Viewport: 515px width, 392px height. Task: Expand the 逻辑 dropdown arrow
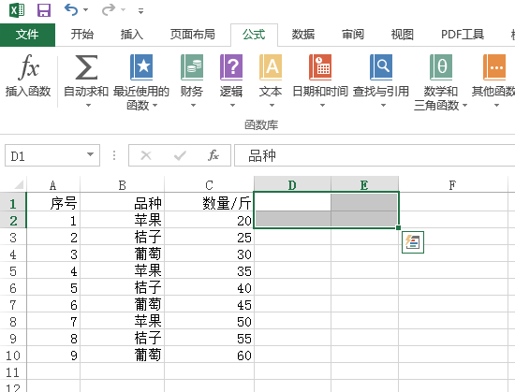pos(232,106)
